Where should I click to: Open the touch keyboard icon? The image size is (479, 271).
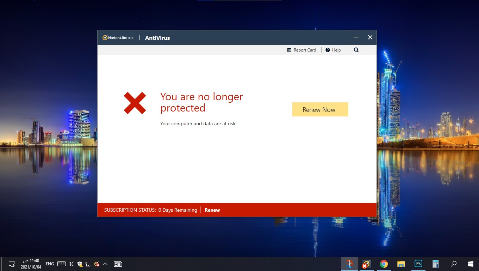pyautogui.click(x=61, y=264)
